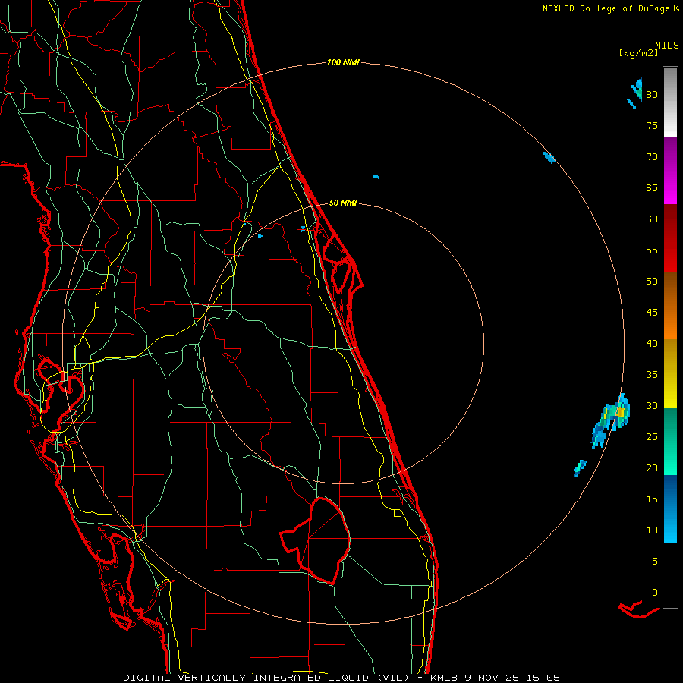683x683 pixels.
Task: Pick the green segment of the color bar
Action: (x=670, y=441)
